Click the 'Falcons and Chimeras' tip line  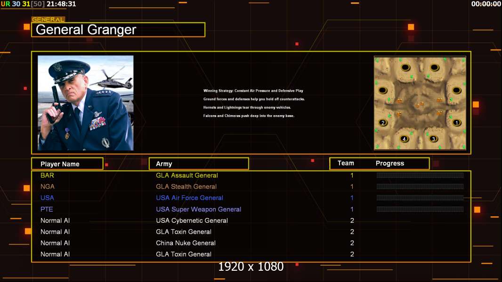(249, 116)
